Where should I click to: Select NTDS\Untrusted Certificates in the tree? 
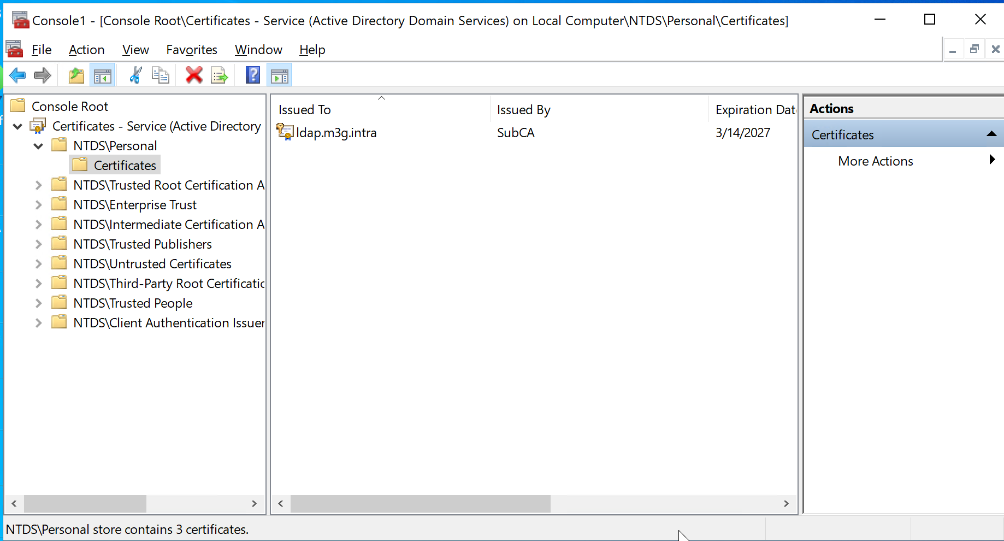click(x=152, y=264)
